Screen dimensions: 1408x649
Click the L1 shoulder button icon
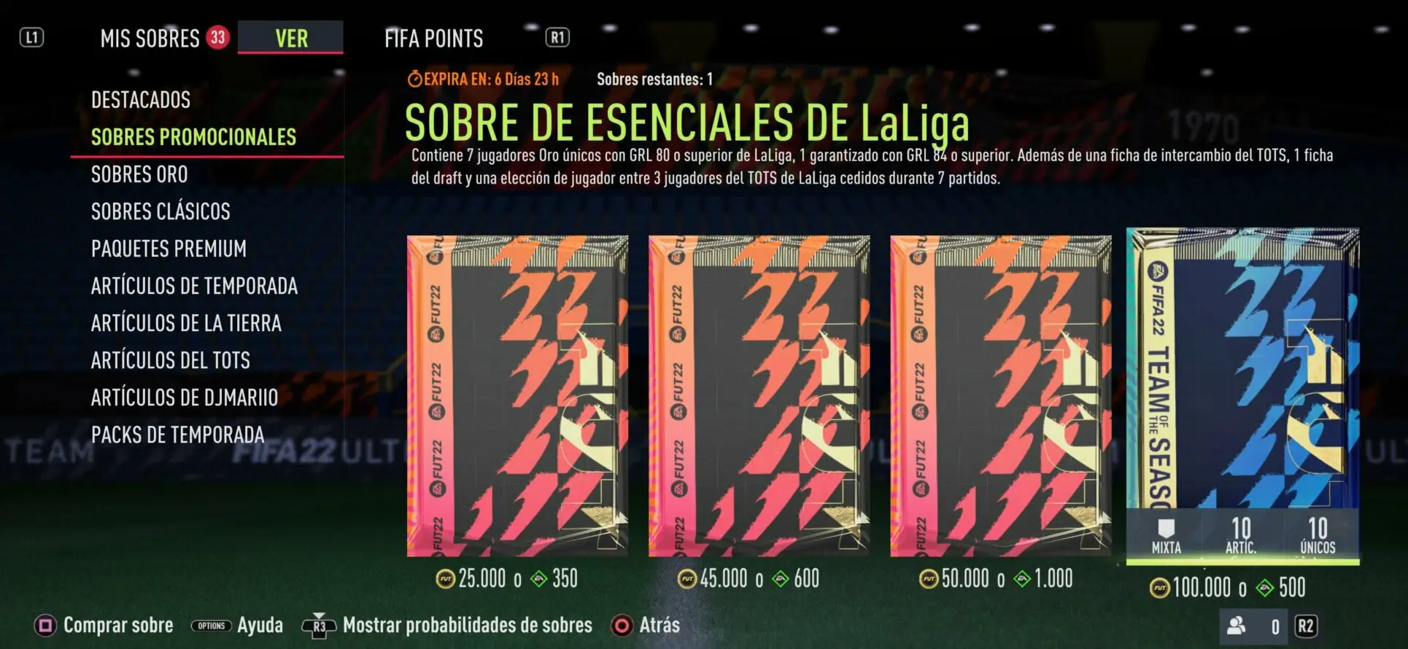(x=31, y=37)
